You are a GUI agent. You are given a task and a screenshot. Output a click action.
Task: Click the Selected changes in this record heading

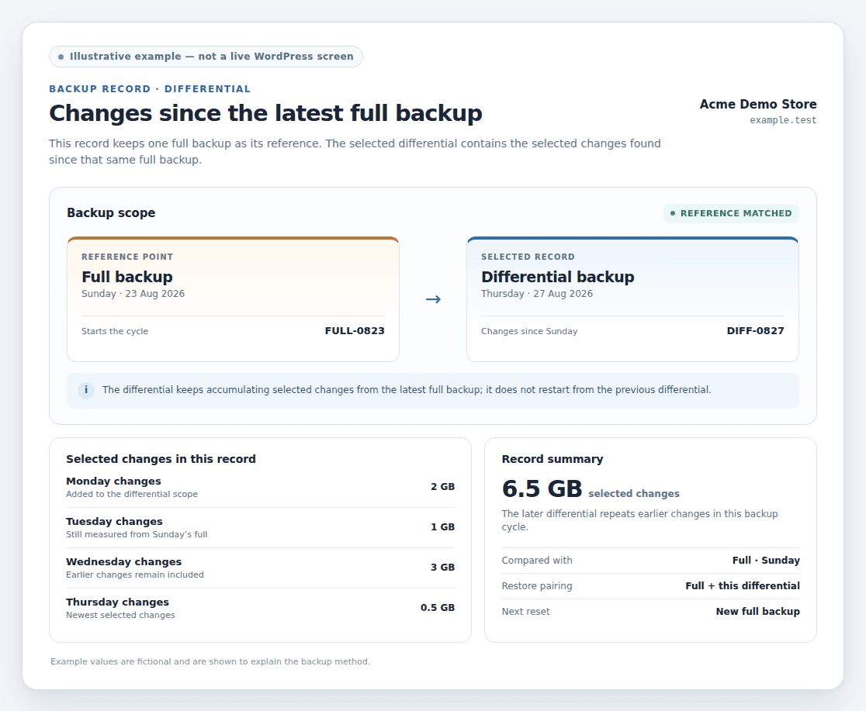coord(161,459)
